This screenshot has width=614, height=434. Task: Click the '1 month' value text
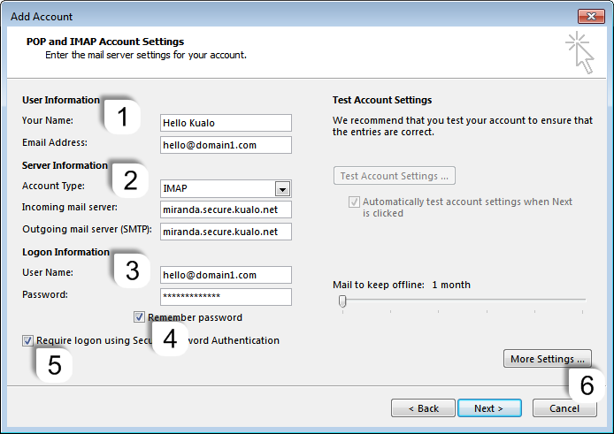click(451, 285)
